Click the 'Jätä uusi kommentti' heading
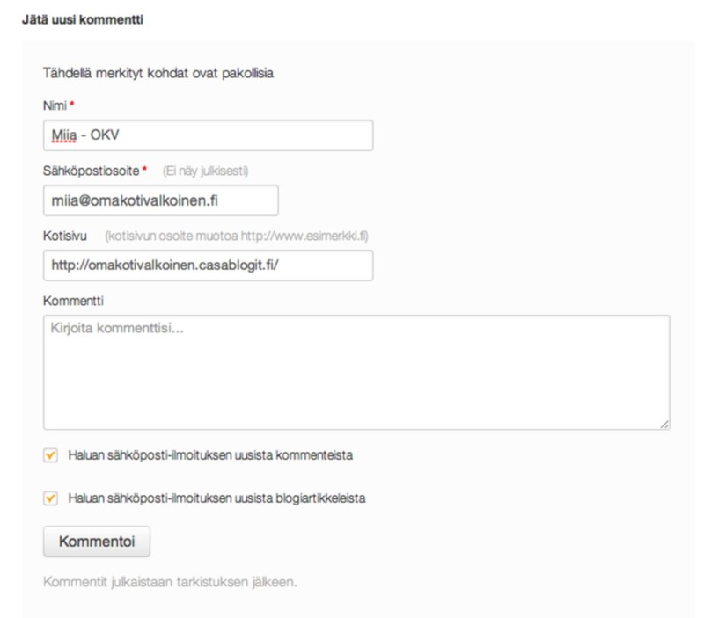 click(83, 19)
